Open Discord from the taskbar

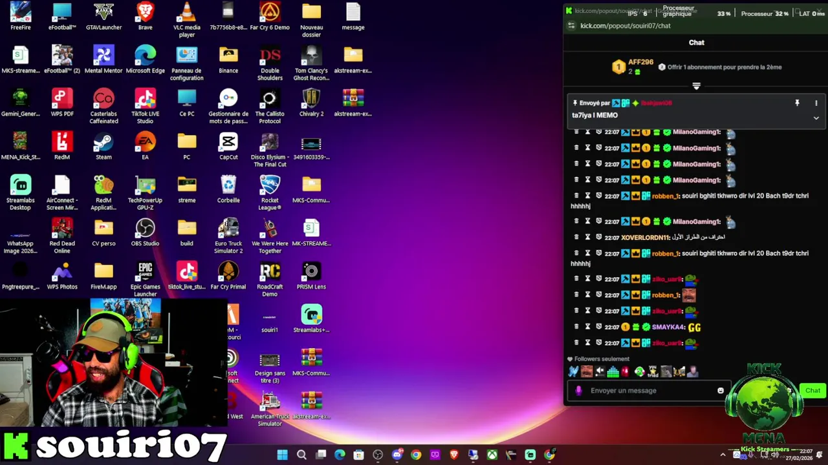point(397,455)
